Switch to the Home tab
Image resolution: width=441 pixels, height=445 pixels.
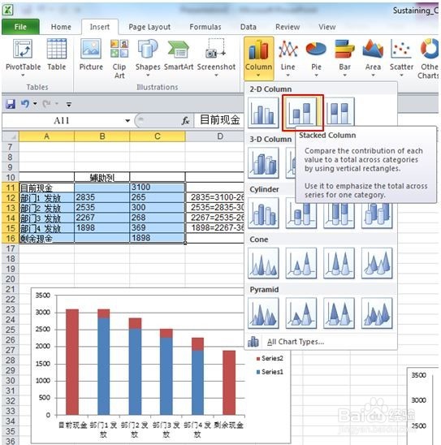(61, 27)
